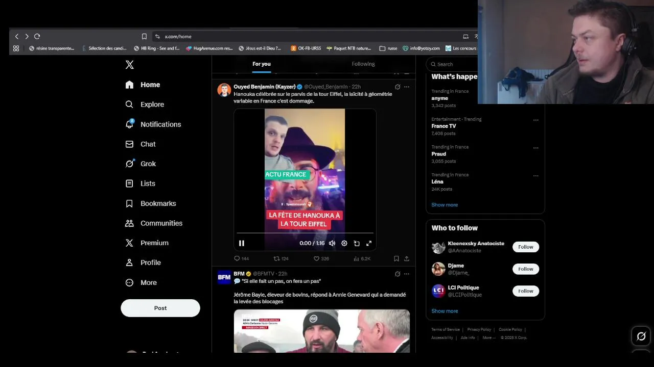Pause the Hanouka video

click(242, 243)
